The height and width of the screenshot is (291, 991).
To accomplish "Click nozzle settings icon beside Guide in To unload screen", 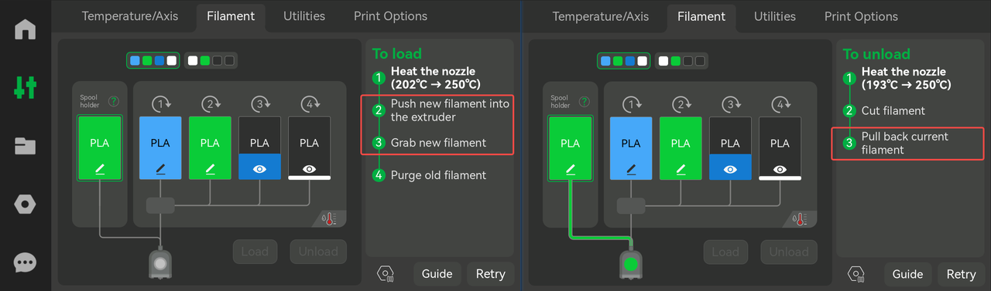I will (x=856, y=274).
